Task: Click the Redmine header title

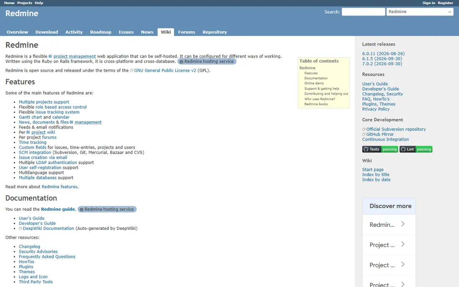Action: (22, 13)
